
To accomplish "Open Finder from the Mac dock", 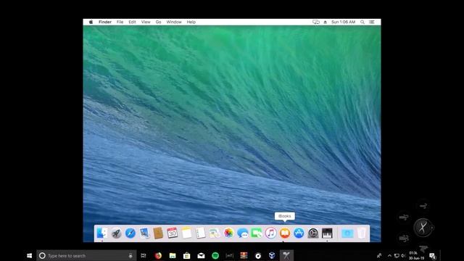I will [x=102, y=233].
